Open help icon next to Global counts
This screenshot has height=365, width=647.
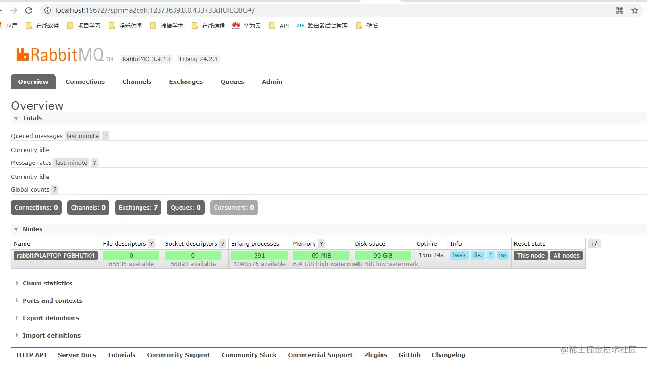(x=55, y=189)
